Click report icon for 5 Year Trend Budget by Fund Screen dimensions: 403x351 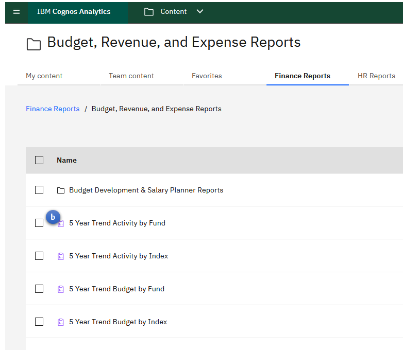[61, 289]
